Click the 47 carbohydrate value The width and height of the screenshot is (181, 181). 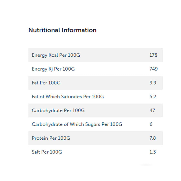(x=152, y=110)
